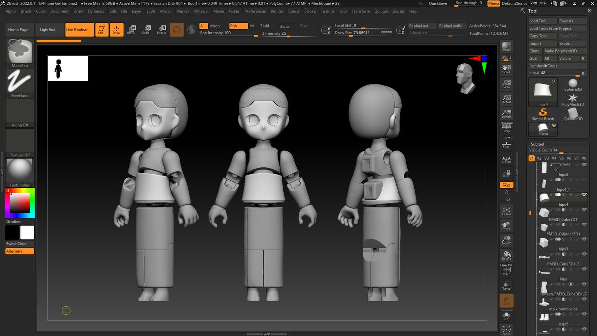
Task: Toggle the Persp perspective button
Action: click(506, 128)
